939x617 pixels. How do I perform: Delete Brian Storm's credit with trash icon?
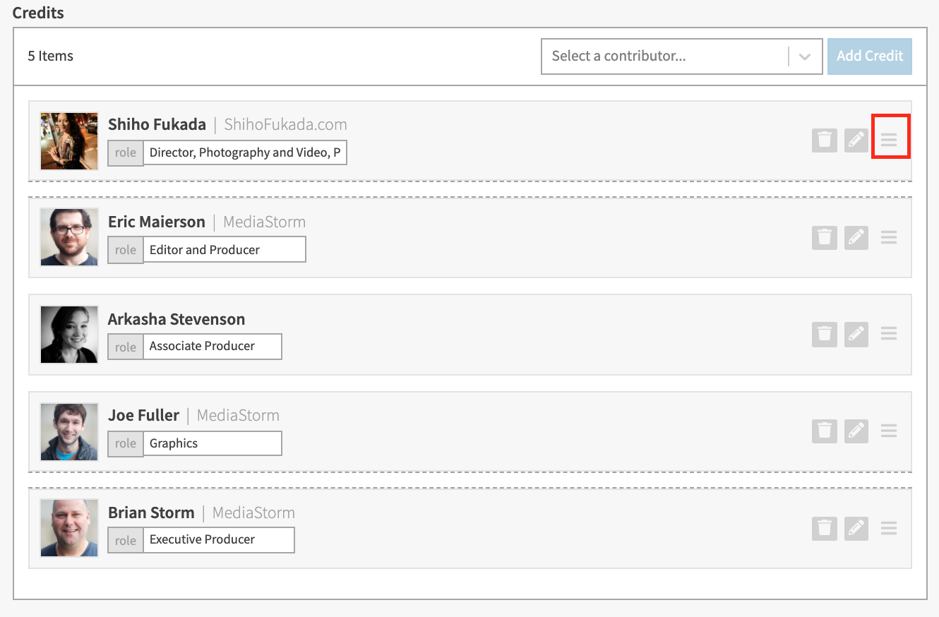824,528
